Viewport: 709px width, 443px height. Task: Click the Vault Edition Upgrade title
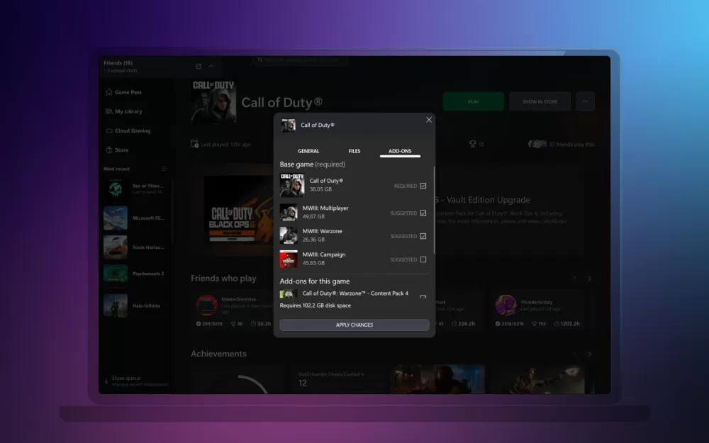(x=482, y=200)
